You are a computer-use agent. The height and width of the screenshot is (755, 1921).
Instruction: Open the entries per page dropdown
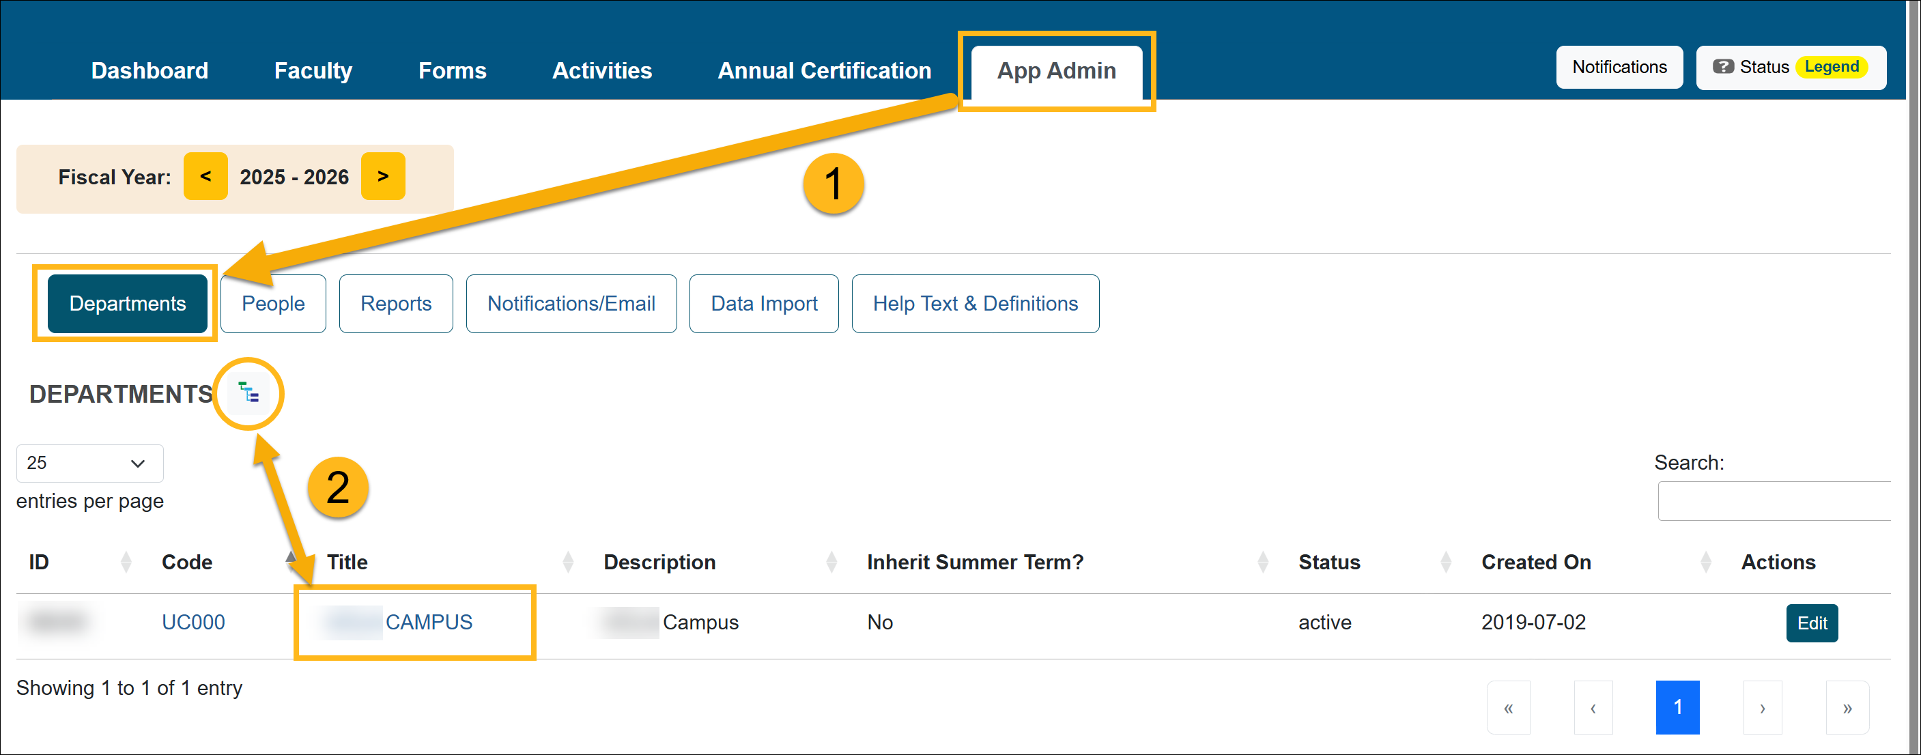coord(89,464)
